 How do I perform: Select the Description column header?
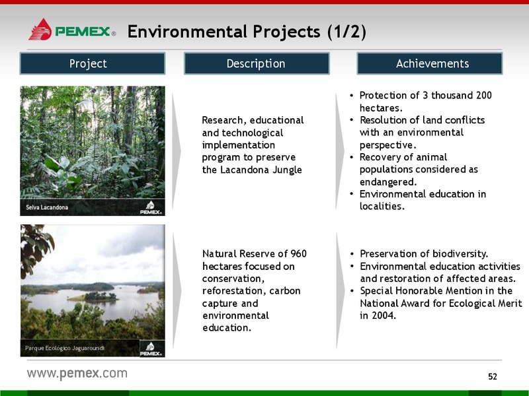(257, 63)
